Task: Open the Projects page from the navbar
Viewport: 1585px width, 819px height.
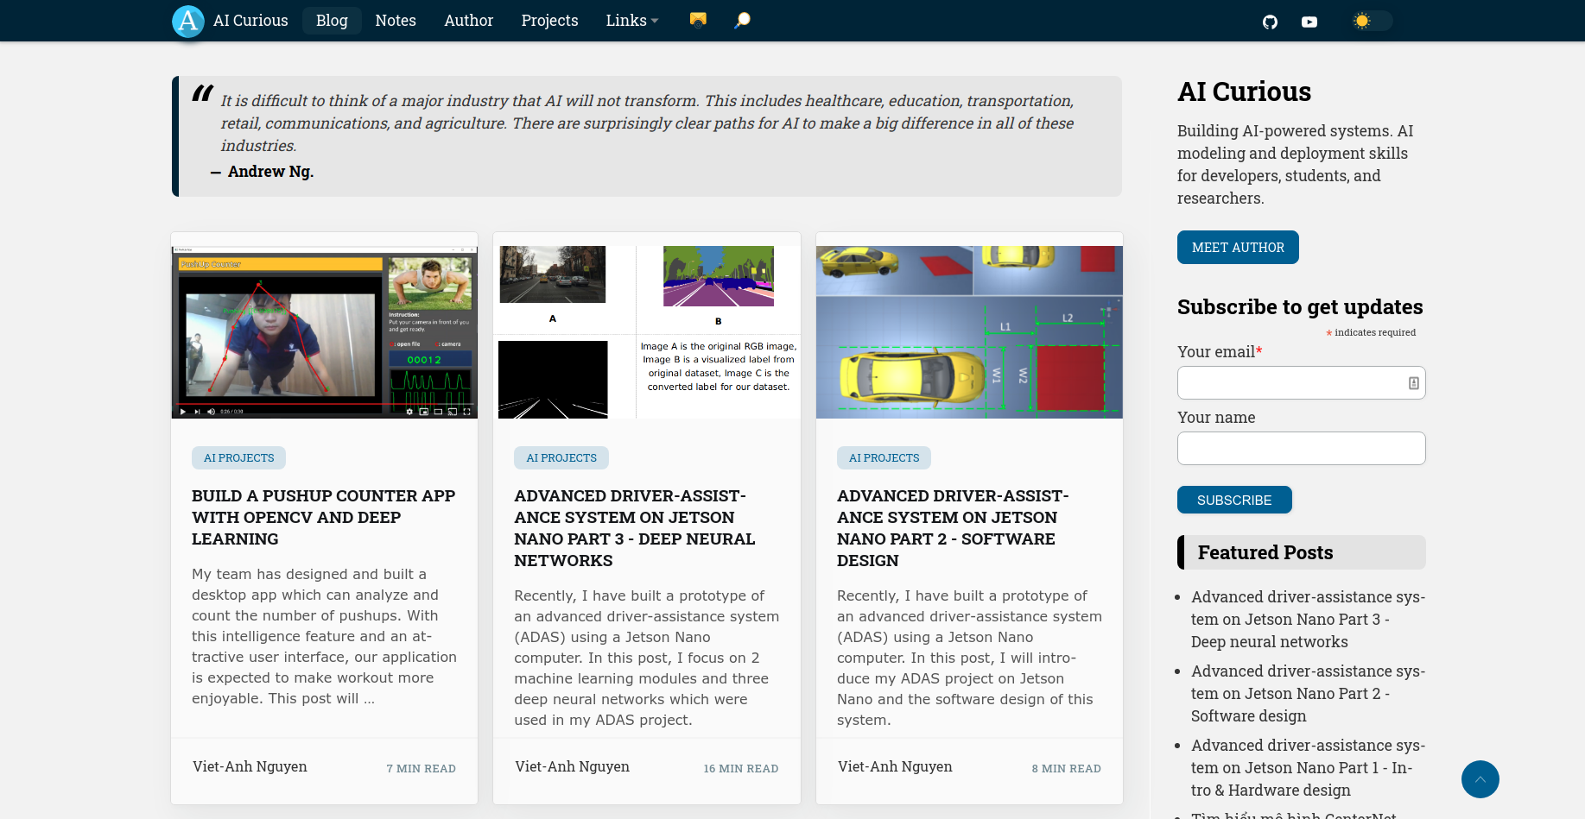Action: (549, 21)
